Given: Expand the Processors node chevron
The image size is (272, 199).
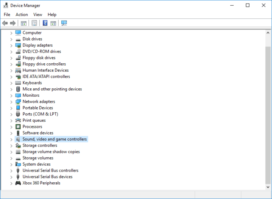Looking at the screenshot, I should pos(11,127).
